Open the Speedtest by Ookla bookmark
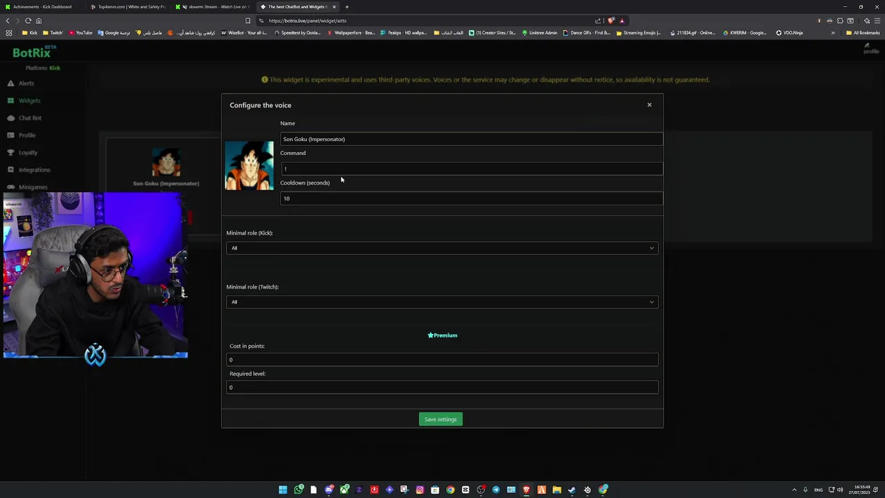The width and height of the screenshot is (885, 498). pos(297,33)
